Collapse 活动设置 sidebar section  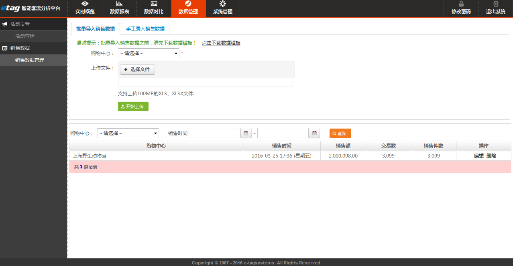[34, 24]
